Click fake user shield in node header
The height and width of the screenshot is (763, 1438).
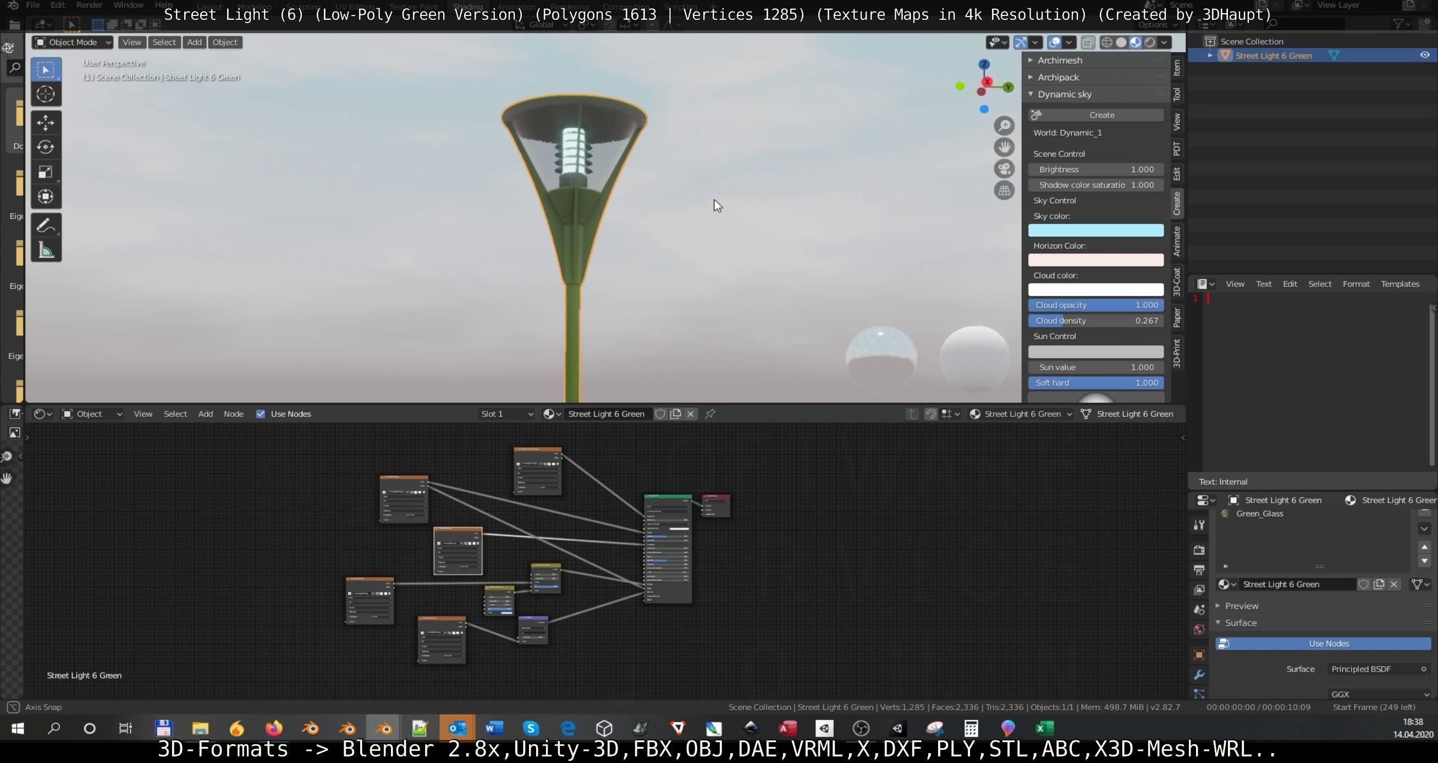[660, 414]
